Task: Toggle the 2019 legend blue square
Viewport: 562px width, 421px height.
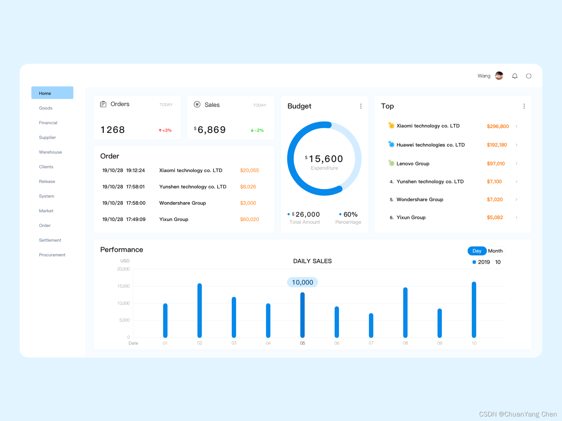Action: pos(474,262)
